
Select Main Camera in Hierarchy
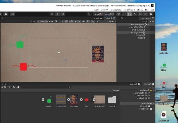(137, 27)
